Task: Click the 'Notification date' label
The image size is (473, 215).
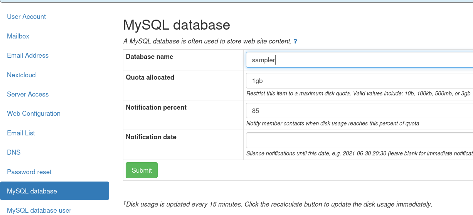Action: tap(151, 137)
